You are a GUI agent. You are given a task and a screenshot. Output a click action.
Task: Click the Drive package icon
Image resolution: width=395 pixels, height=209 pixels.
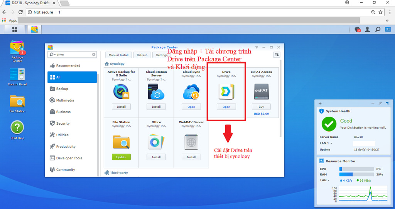pyautogui.click(x=226, y=92)
